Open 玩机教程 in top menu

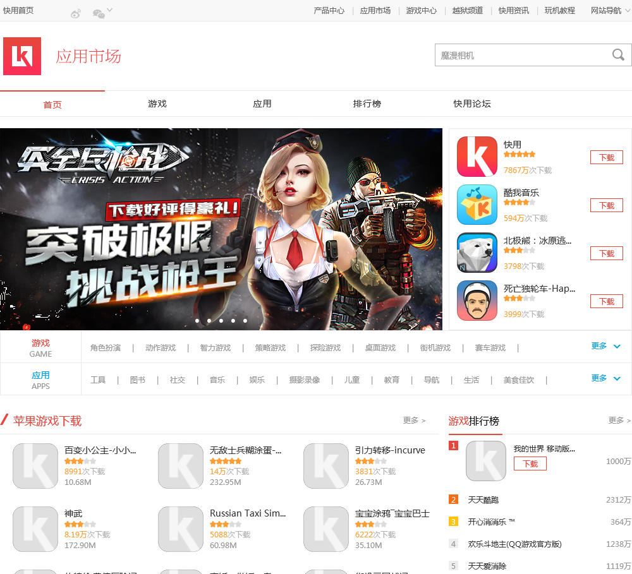[560, 11]
